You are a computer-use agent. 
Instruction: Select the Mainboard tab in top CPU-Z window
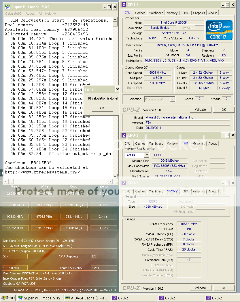tap(156, 13)
